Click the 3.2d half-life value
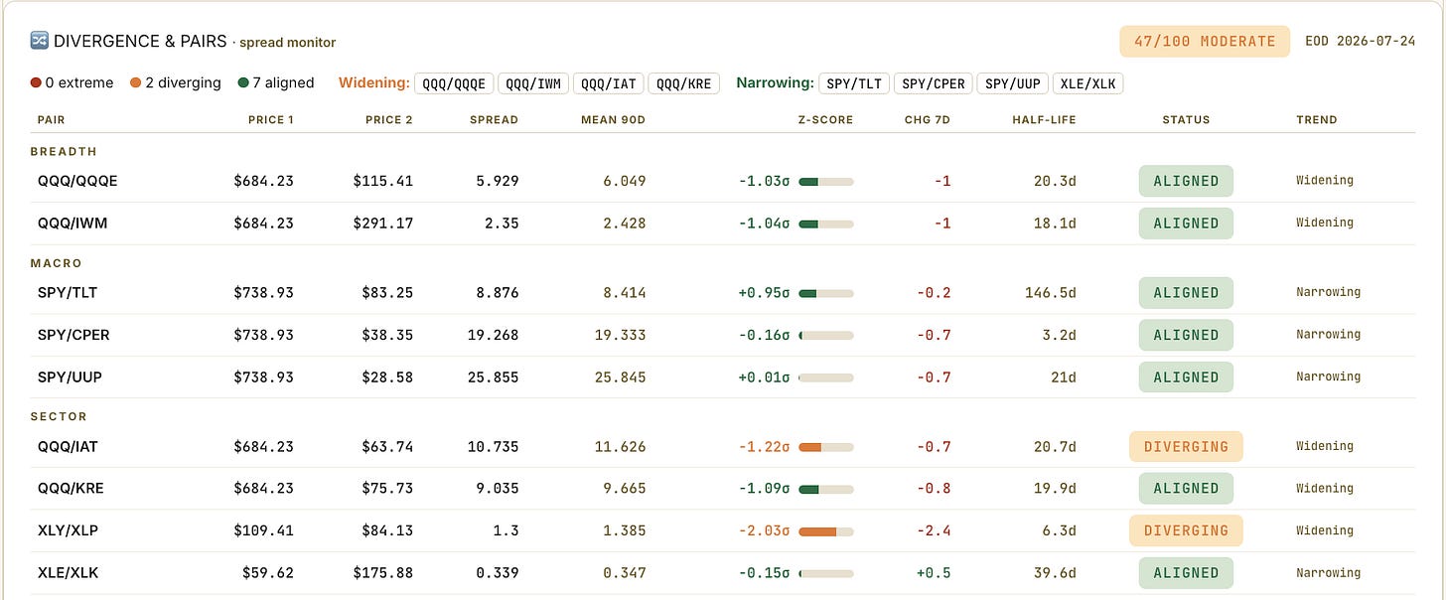 point(1059,335)
